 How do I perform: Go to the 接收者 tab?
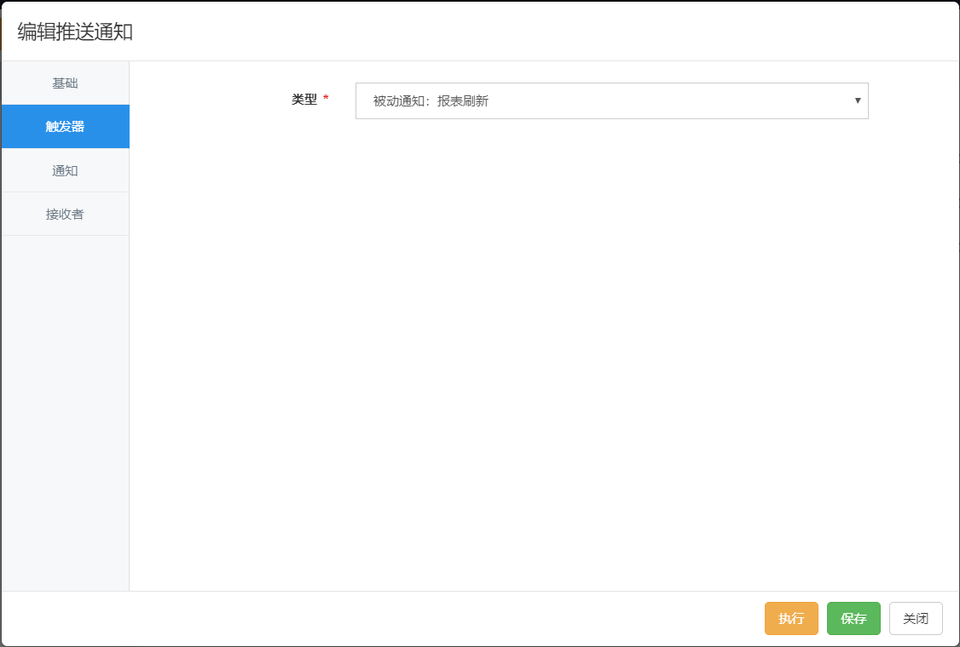coord(65,214)
